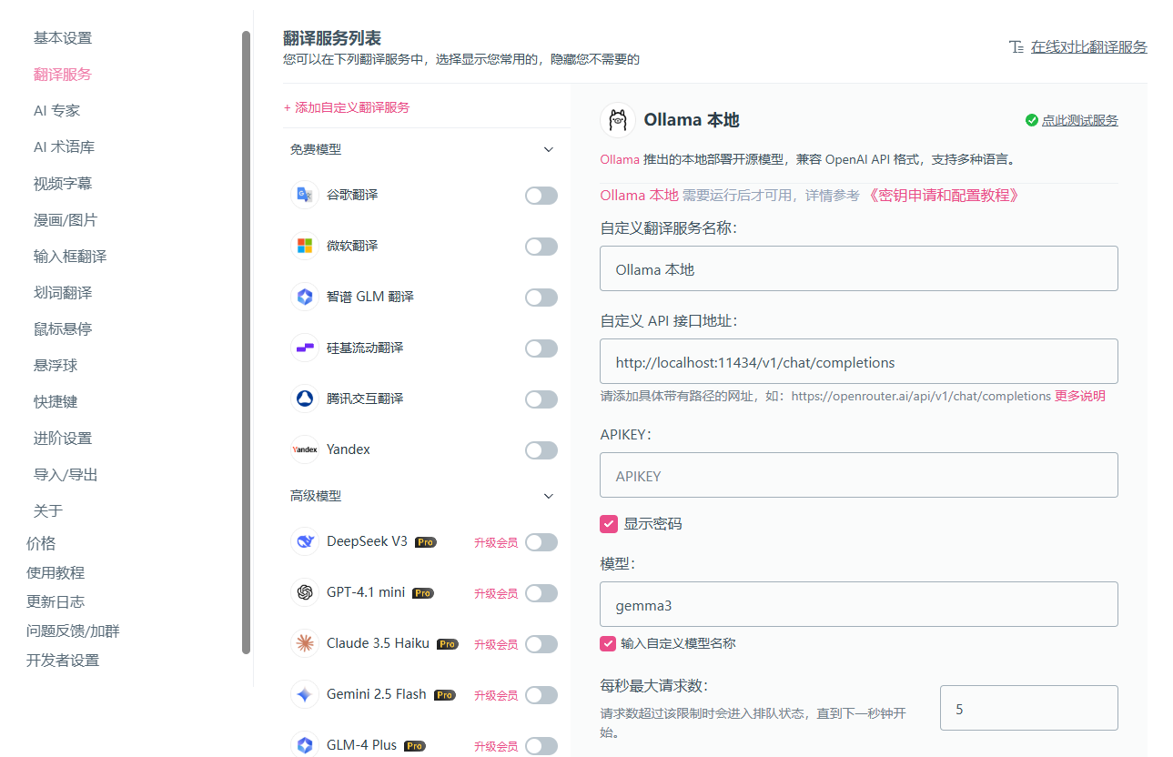This screenshot has width=1173, height=757.
Task: Uncheck the 显示密码 checkbox
Action: 608,523
